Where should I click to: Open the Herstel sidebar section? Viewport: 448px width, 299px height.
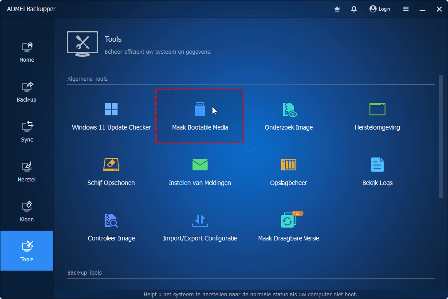[x=27, y=172]
